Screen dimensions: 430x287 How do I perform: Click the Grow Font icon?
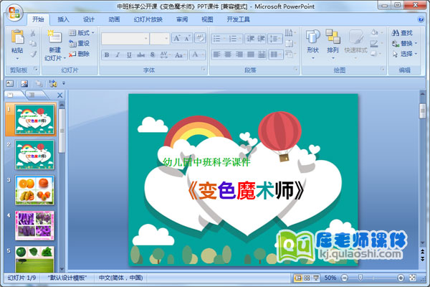pyautogui.click(x=176, y=39)
